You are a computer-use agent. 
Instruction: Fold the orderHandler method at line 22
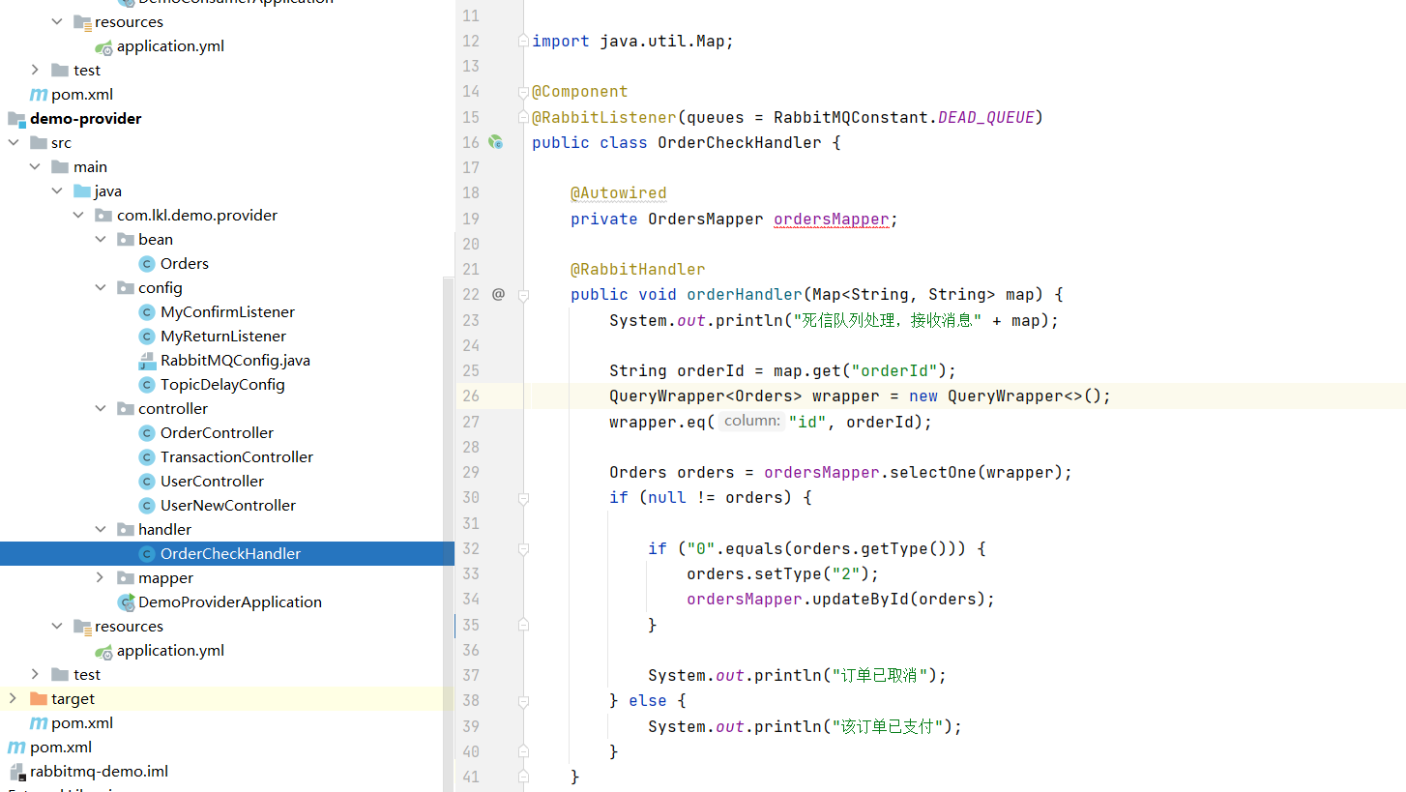coord(523,294)
